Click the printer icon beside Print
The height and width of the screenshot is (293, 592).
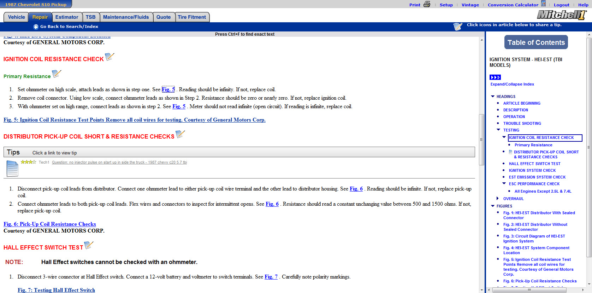click(x=427, y=4)
